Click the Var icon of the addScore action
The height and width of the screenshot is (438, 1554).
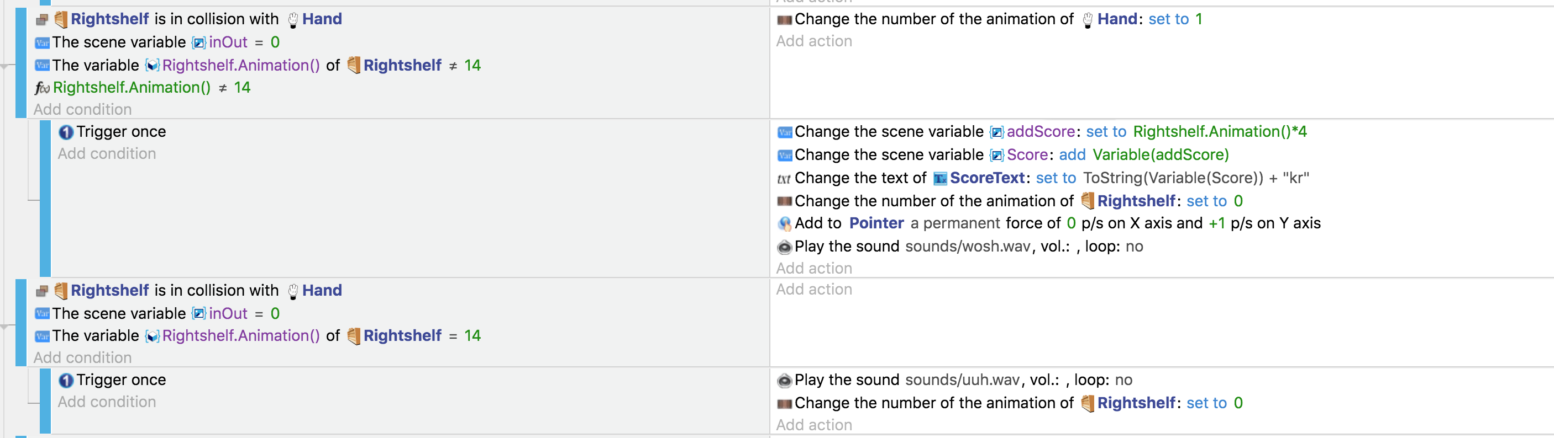[784, 132]
